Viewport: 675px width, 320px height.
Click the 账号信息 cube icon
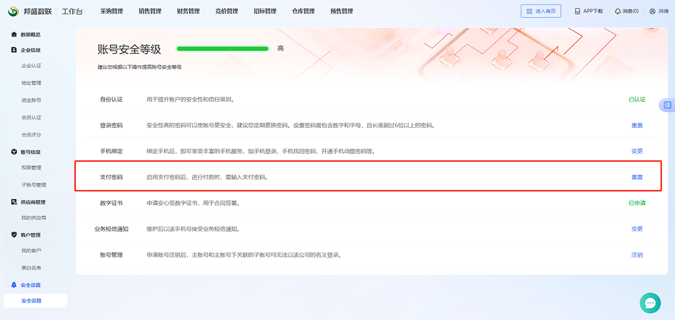click(14, 152)
